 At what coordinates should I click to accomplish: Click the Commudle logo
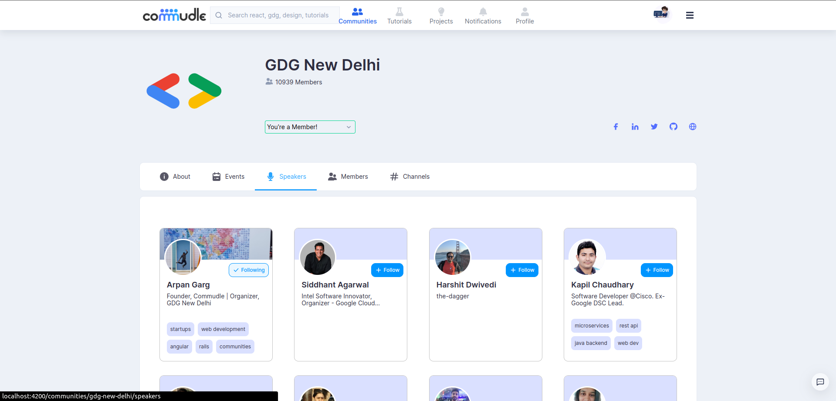pos(174,15)
